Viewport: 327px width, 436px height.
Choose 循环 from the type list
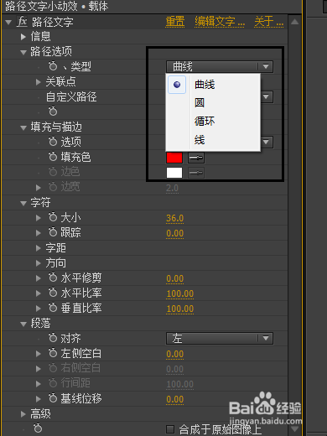pos(205,122)
